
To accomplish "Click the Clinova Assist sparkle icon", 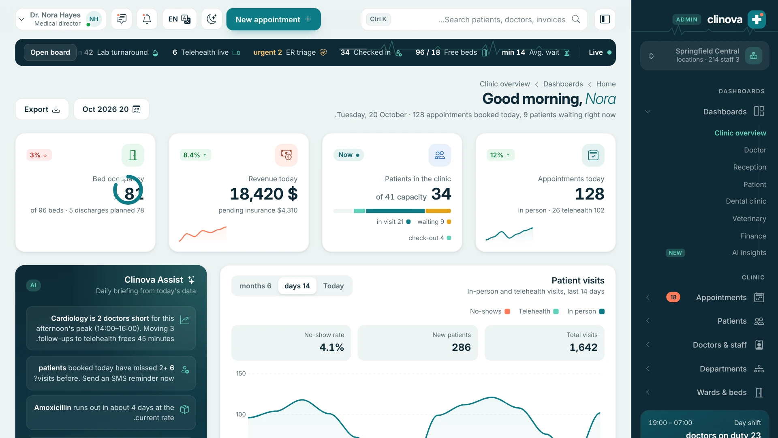I will pos(191,280).
